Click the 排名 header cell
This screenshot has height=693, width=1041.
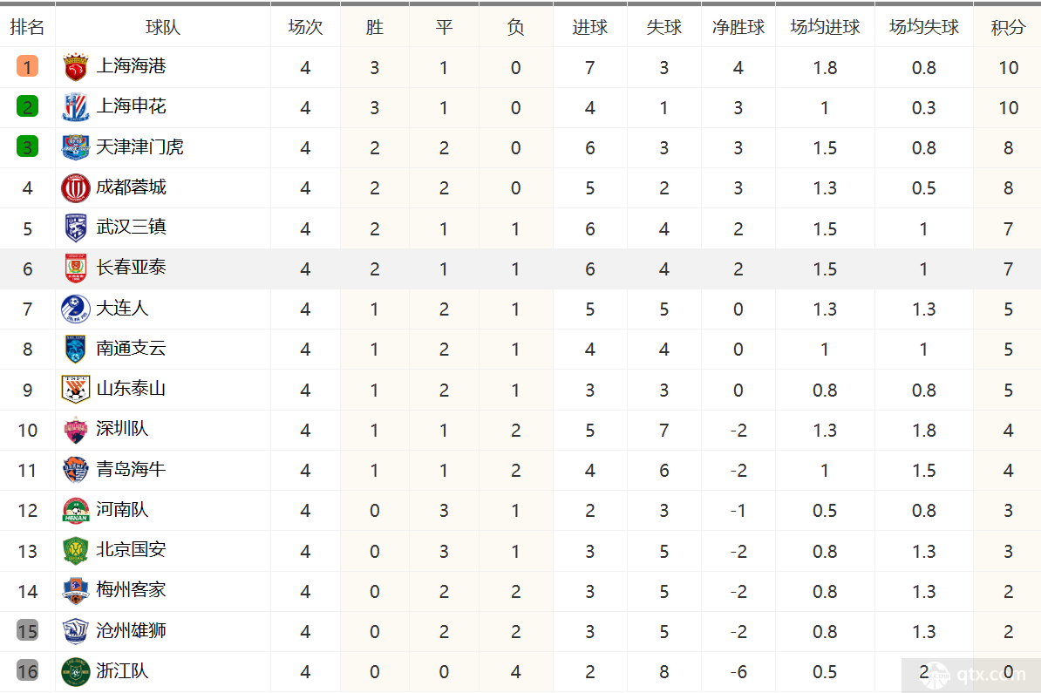click(x=27, y=27)
